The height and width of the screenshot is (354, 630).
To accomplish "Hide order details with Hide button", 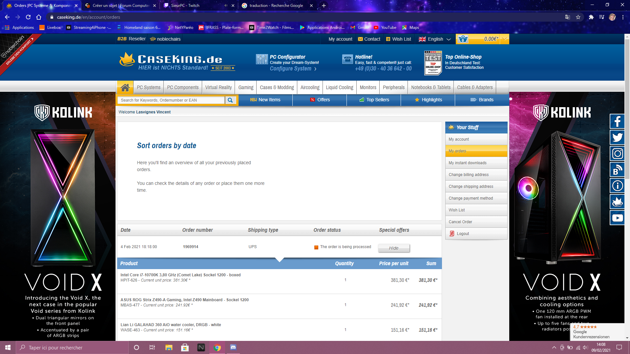I will pos(394,248).
